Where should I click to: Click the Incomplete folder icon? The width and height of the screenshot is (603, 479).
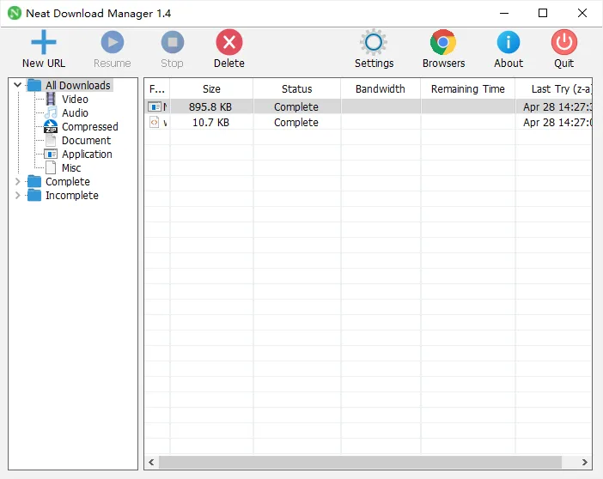(33, 195)
